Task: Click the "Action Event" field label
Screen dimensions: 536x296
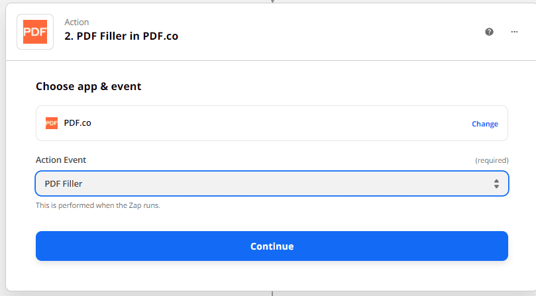Action: click(61, 160)
